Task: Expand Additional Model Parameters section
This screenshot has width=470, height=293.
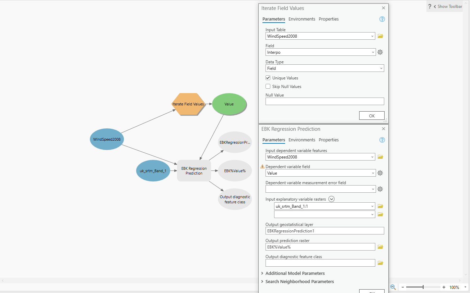Action: (x=262, y=273)
